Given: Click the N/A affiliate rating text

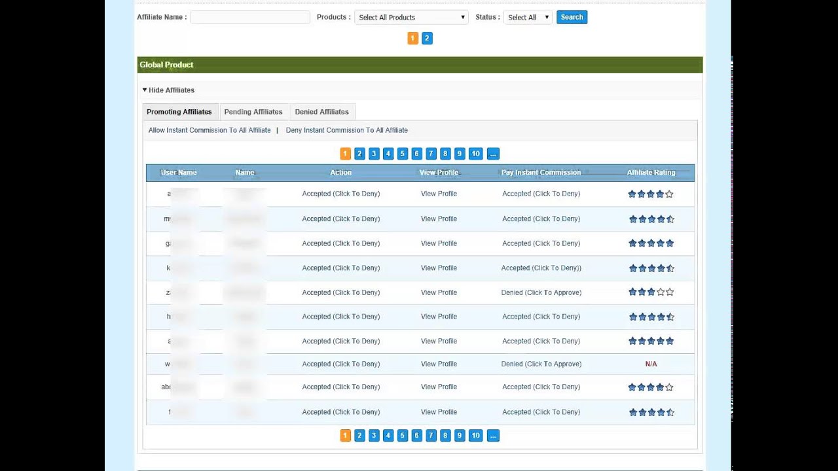Looking at the screenshot, I should point(651,364).
